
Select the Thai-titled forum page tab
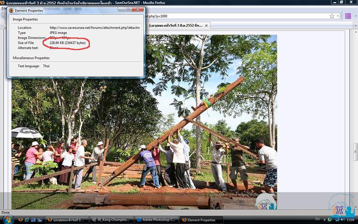[x=175, y=25]
